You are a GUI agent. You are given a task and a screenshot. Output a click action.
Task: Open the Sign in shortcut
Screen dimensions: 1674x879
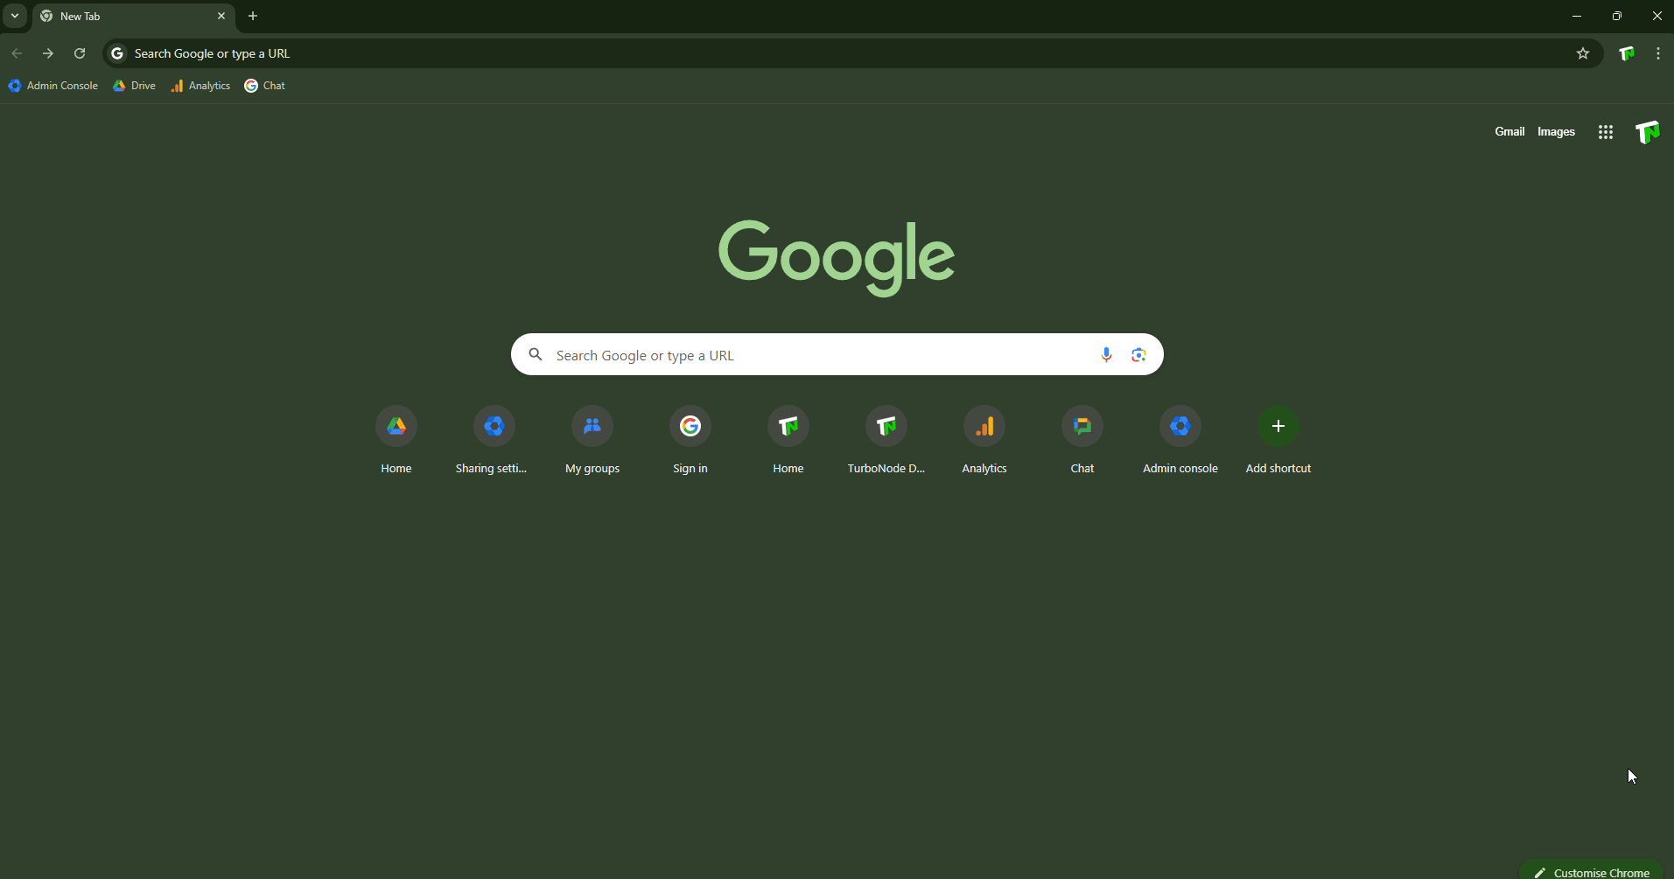pos(690,440)
